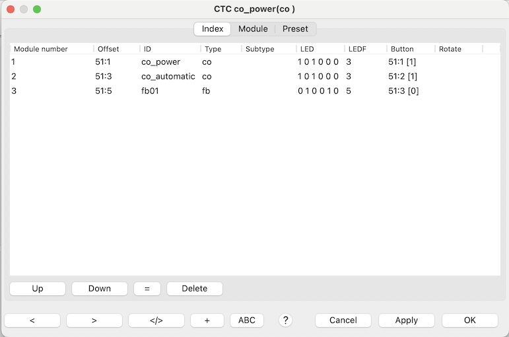The image size is (509, 337).
Task: Click the '</>' XML view button
Action: click(x=156, y=320)
